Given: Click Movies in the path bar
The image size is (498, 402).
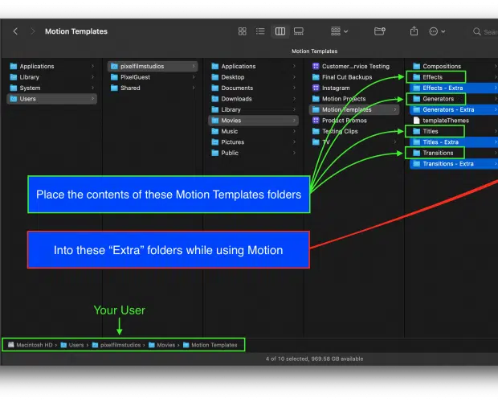Looking at the screenshot, I should pos(162,345).
